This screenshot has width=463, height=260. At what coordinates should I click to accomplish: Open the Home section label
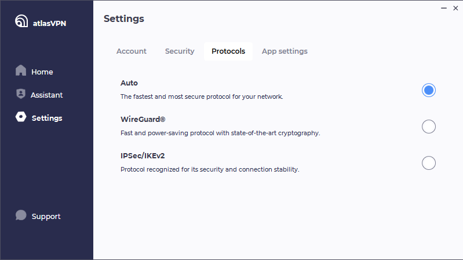[x=42, y=72]
